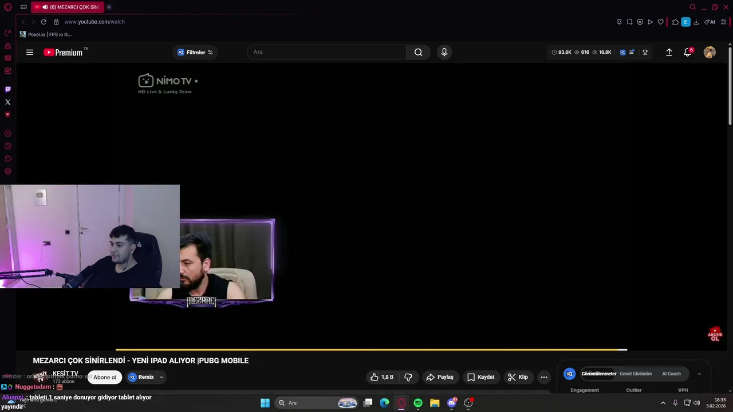Click the vidIQ Remix button
The width and height of the screenshot is (733, 412).
click(141, 377)
